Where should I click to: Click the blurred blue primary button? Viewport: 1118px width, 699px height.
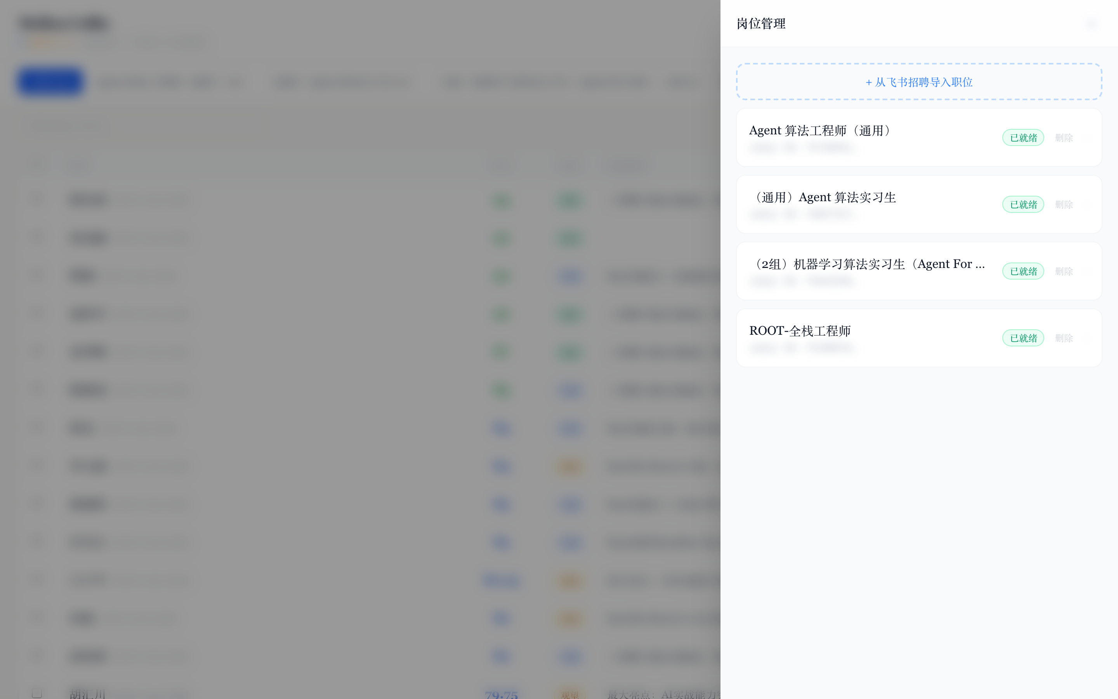pyautogui.click(x=51, y=82)
